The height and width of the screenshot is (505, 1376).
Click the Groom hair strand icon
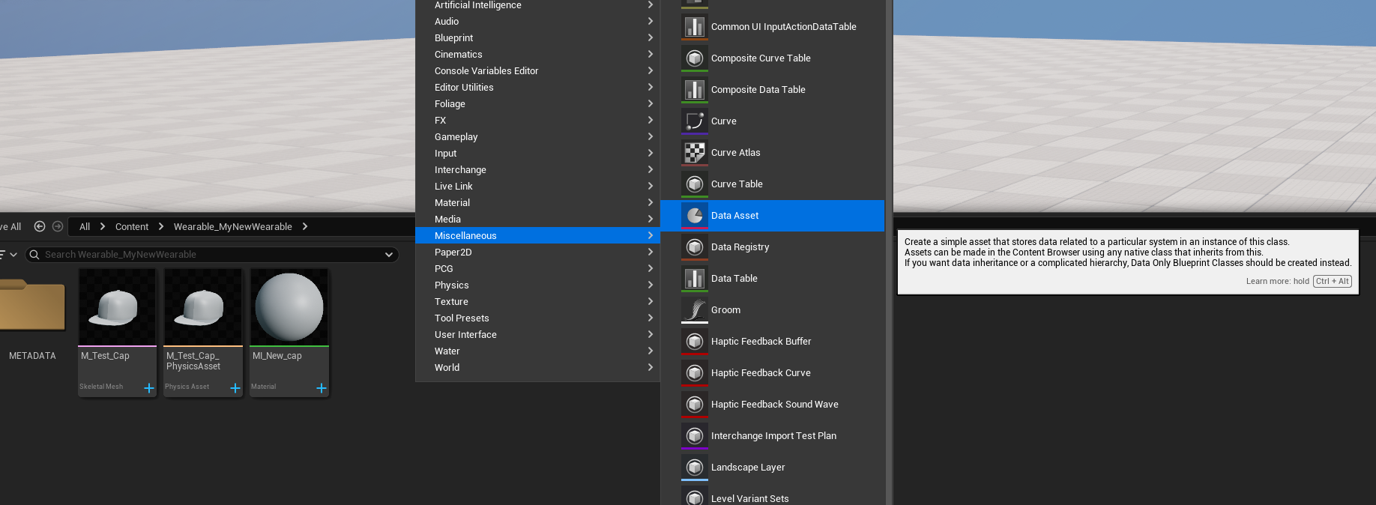[695, 310]
